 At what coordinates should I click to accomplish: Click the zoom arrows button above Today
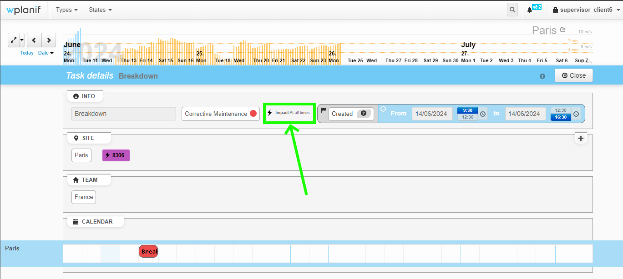click(x=14, y=40)
